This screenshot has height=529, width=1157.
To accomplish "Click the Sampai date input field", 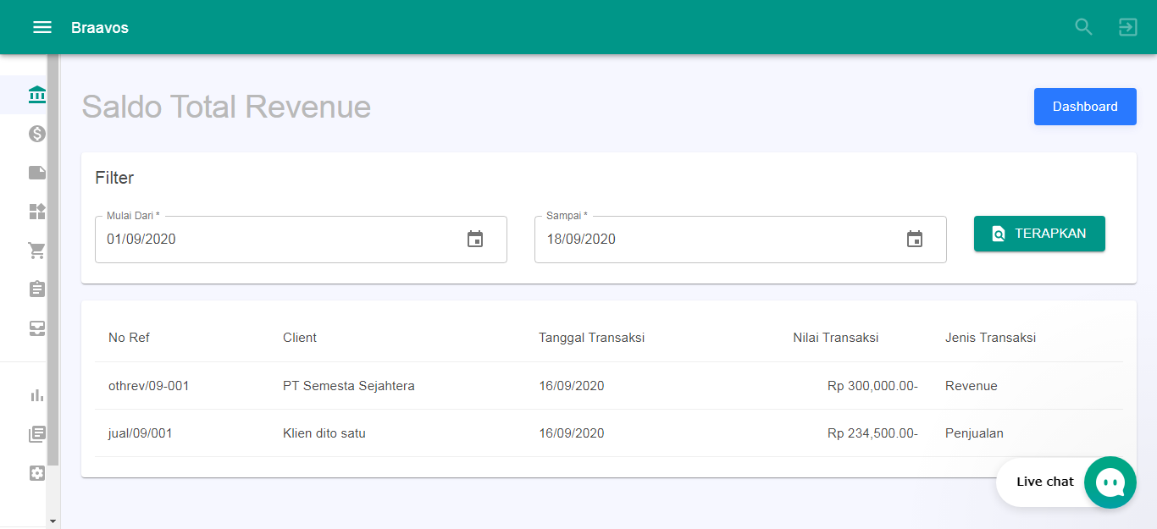I will [720, 240].
